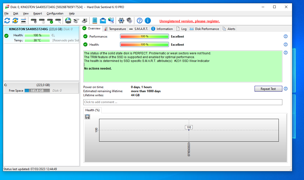Screen dimensions: 304x180
Task: Click the 'Status last updated' status bar text
Action: tap(30, 169)
